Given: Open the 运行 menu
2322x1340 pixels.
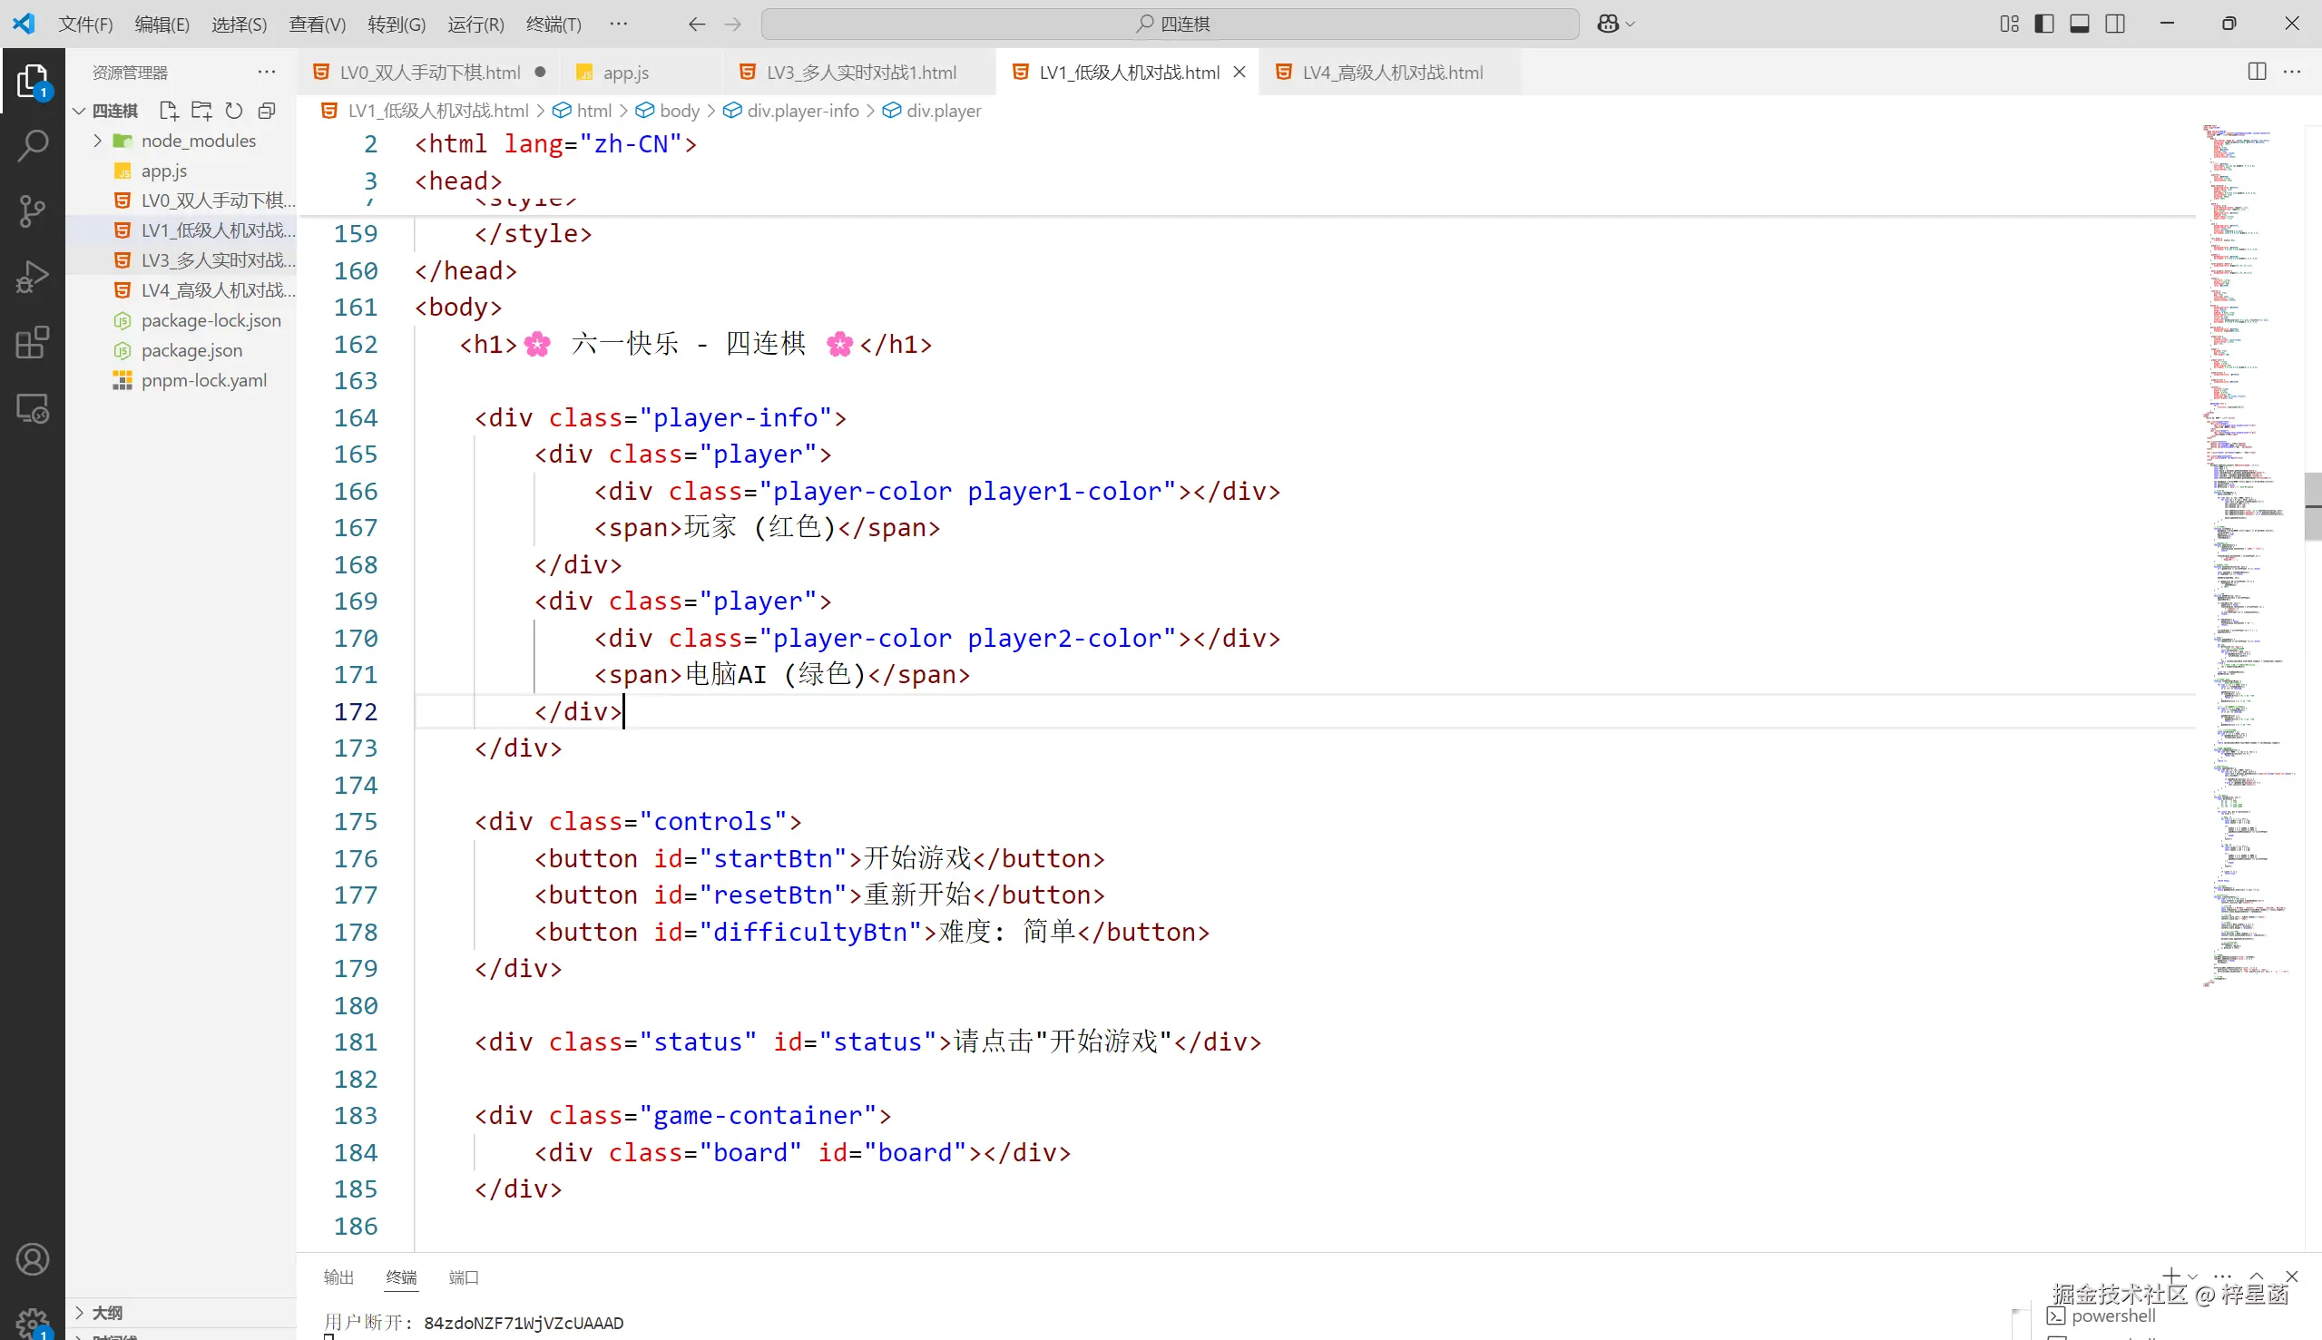Looking at the screenshot, I should [x=475, y=24].
